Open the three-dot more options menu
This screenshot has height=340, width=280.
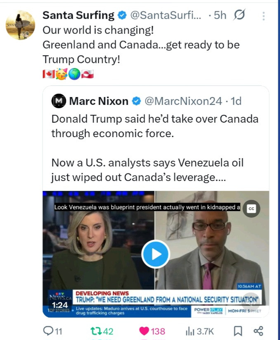tap(264, 16)
